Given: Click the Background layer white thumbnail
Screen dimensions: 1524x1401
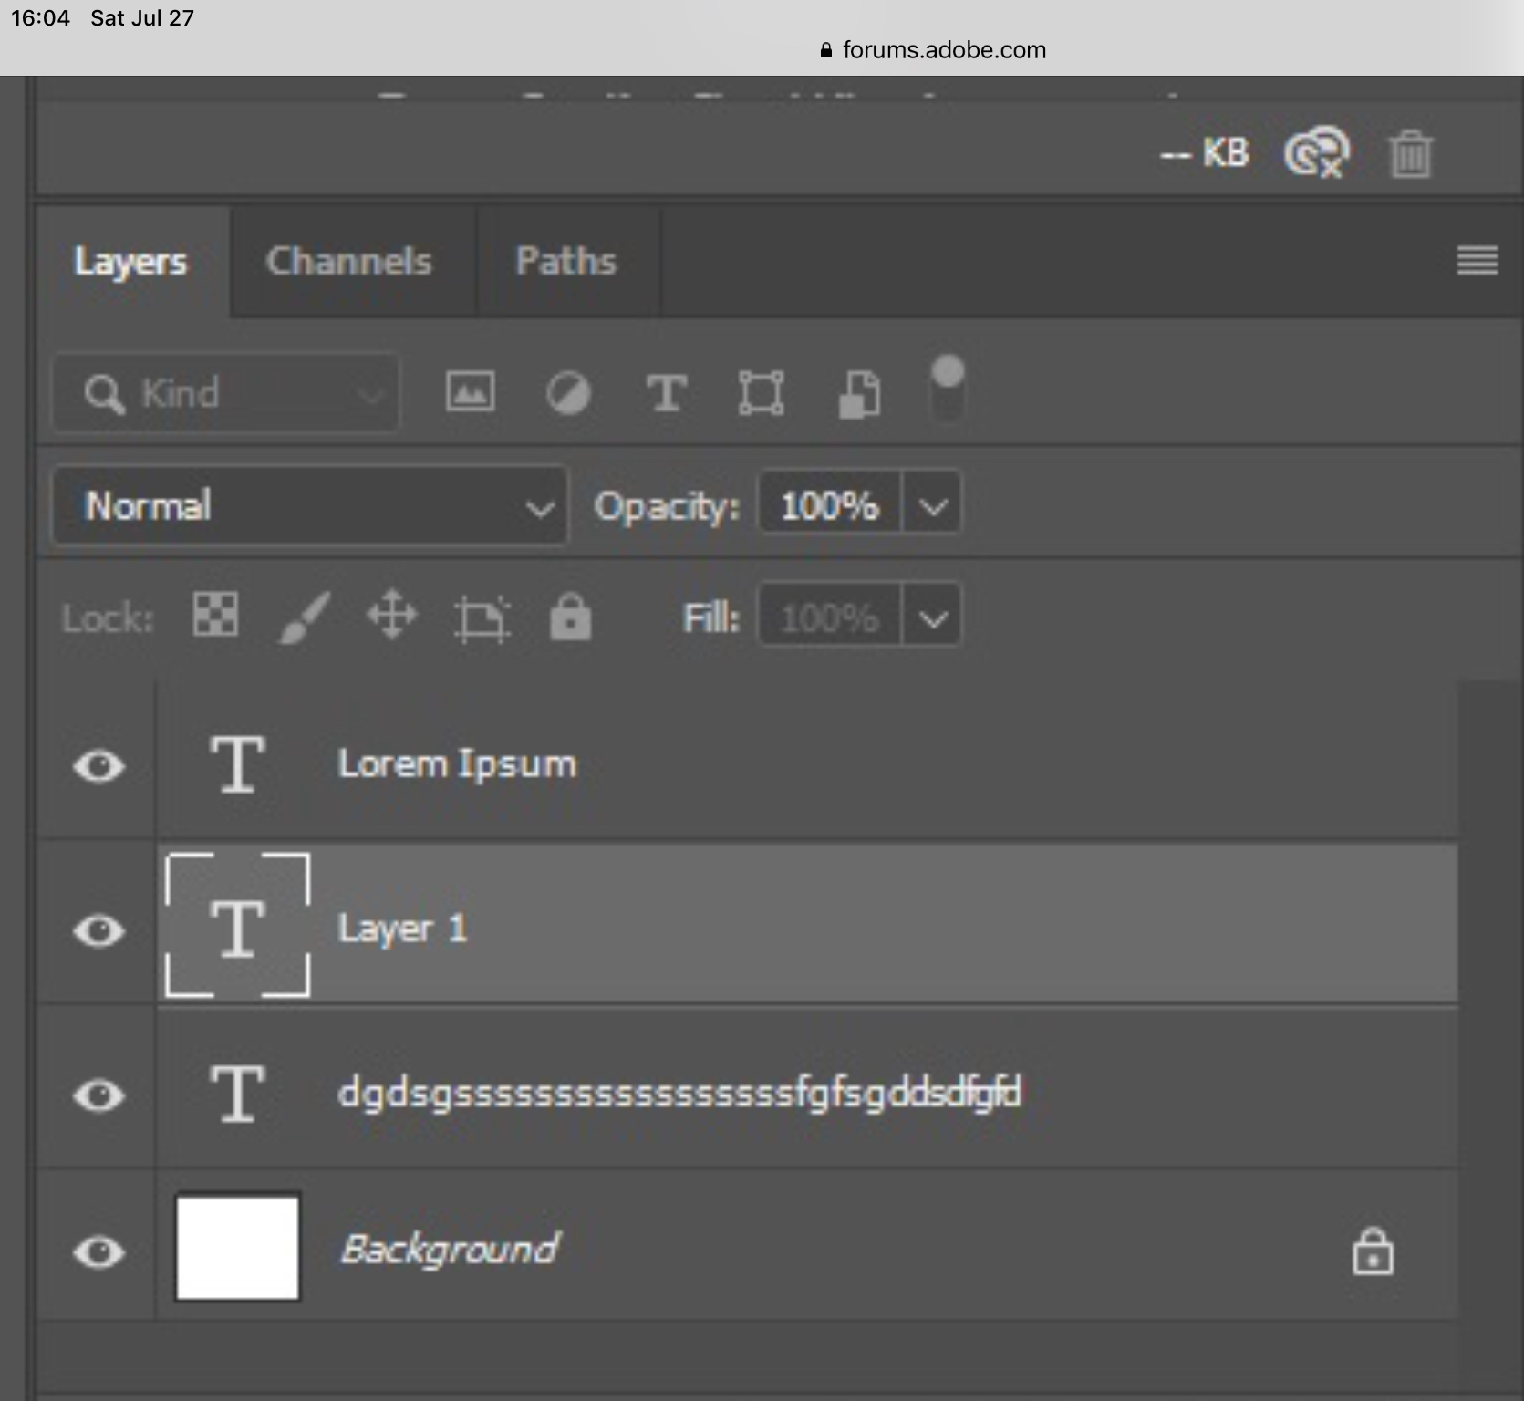Looking at the screenshot, I should click(x=237, y=1248).
